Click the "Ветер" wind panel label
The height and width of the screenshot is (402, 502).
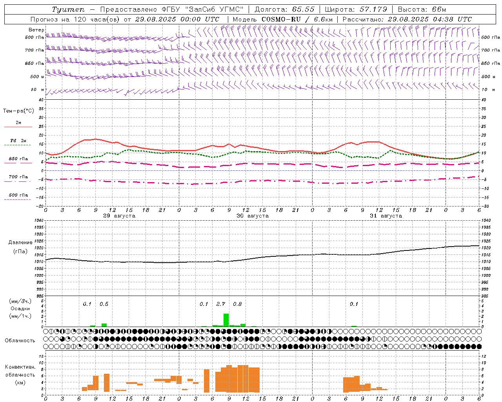36,30
